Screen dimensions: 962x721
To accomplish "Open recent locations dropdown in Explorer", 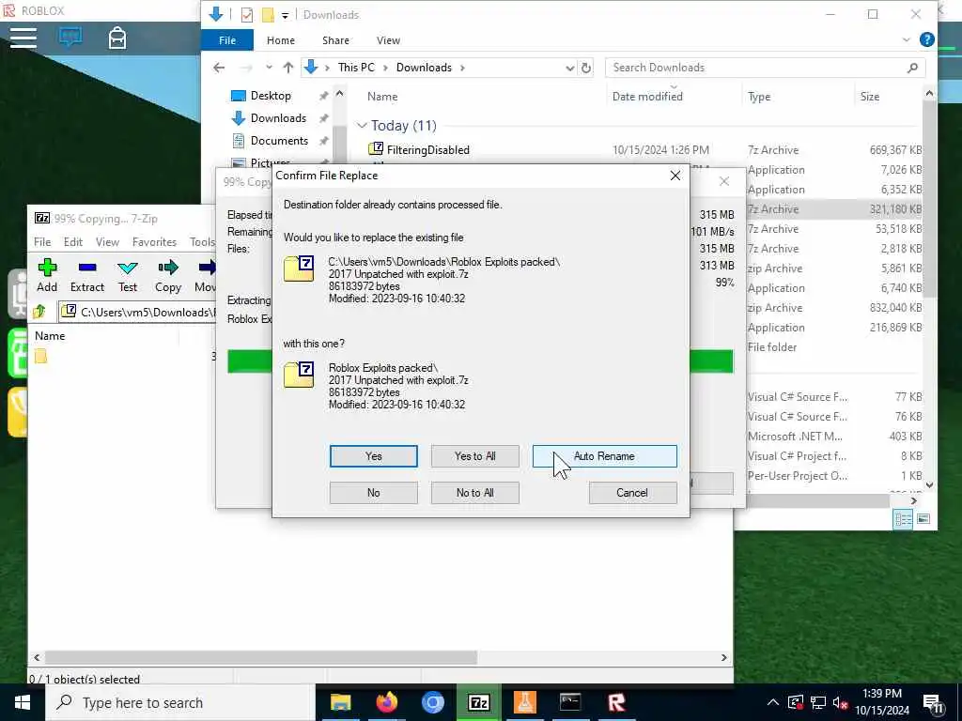I will pos(269,68).
